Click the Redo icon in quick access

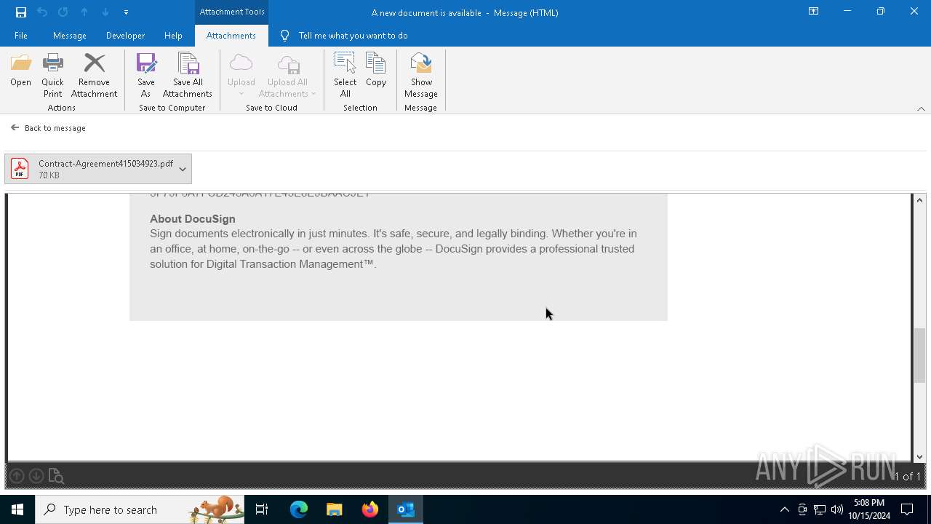pyautogui.click(x=63, y=12)
